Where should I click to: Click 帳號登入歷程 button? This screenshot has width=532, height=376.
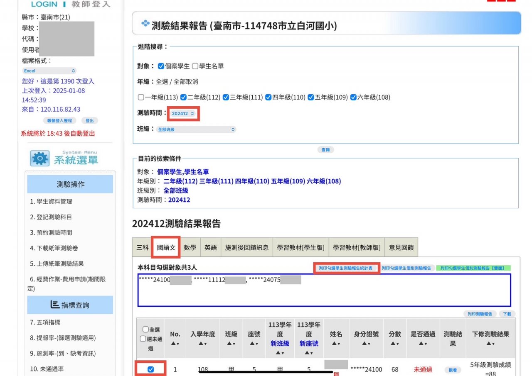[59, 121]
